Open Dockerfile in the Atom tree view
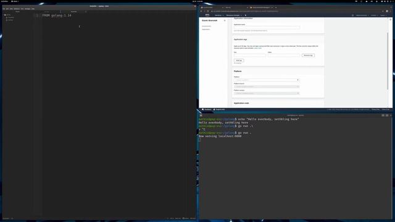Screen dimensions: 395x222 pos(10,17)
